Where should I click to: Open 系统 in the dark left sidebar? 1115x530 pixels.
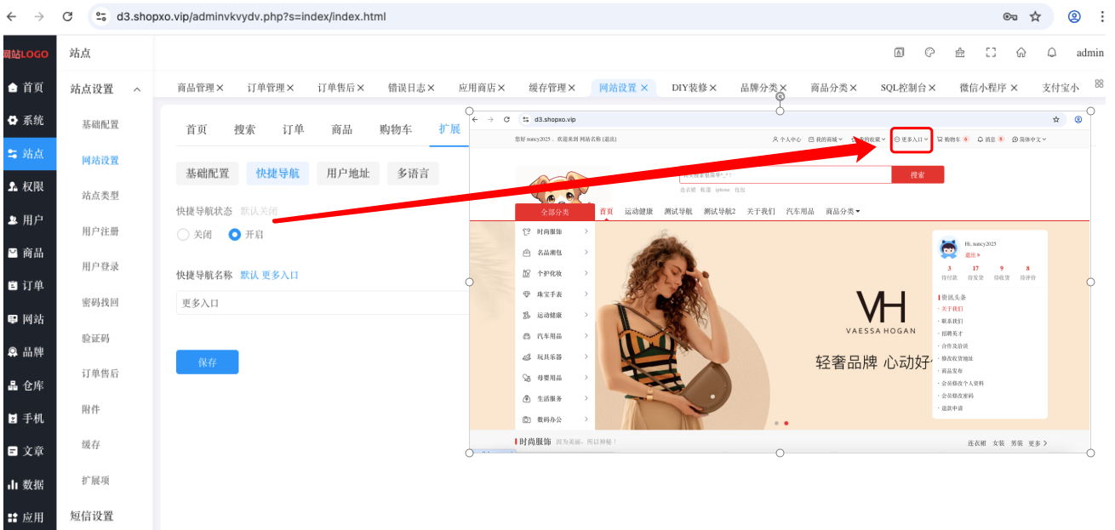click(x=27, y=121)
